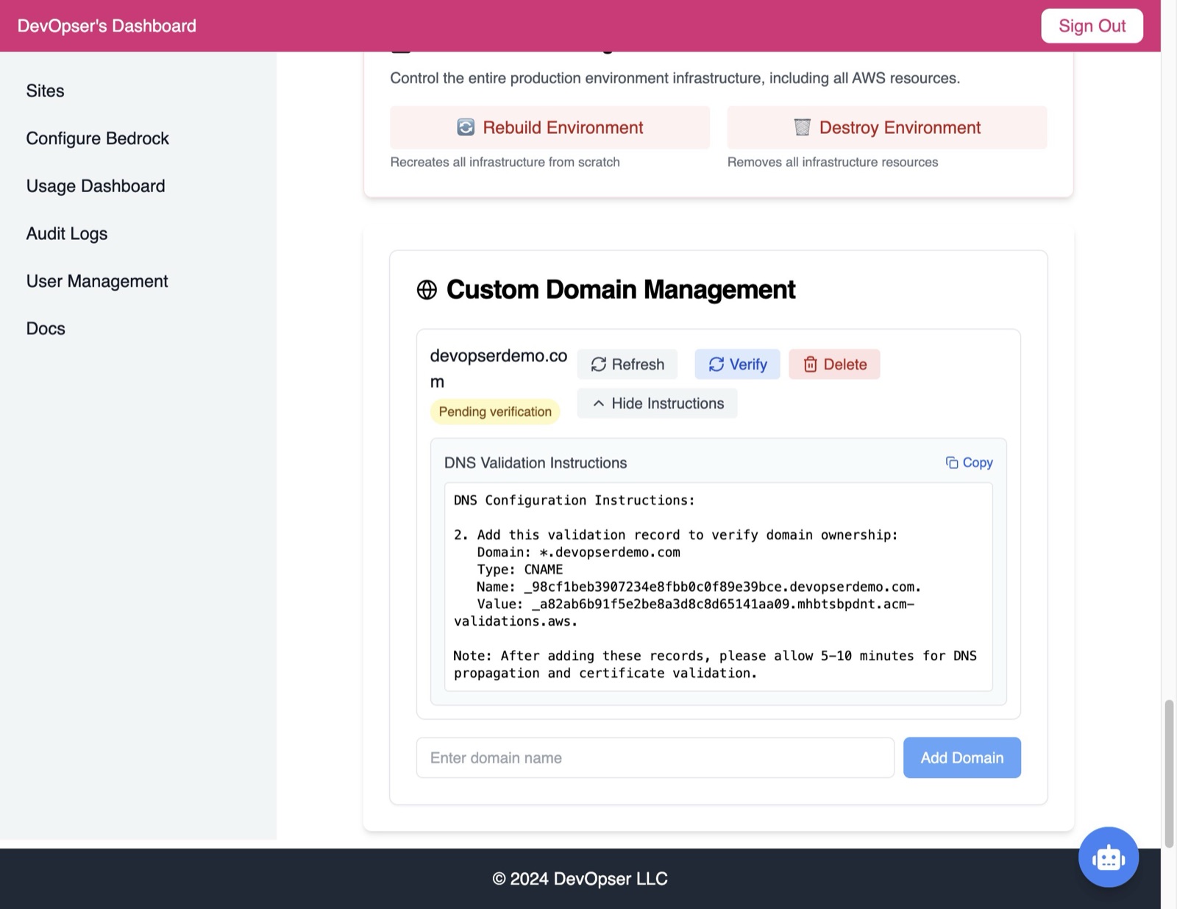Click the copy icon in DNS Validation Instructions
This screenshot has height=909, width=1177.
coord(952,462)
